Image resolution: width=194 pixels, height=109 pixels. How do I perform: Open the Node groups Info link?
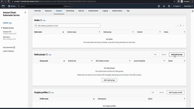tap(50, 55)
